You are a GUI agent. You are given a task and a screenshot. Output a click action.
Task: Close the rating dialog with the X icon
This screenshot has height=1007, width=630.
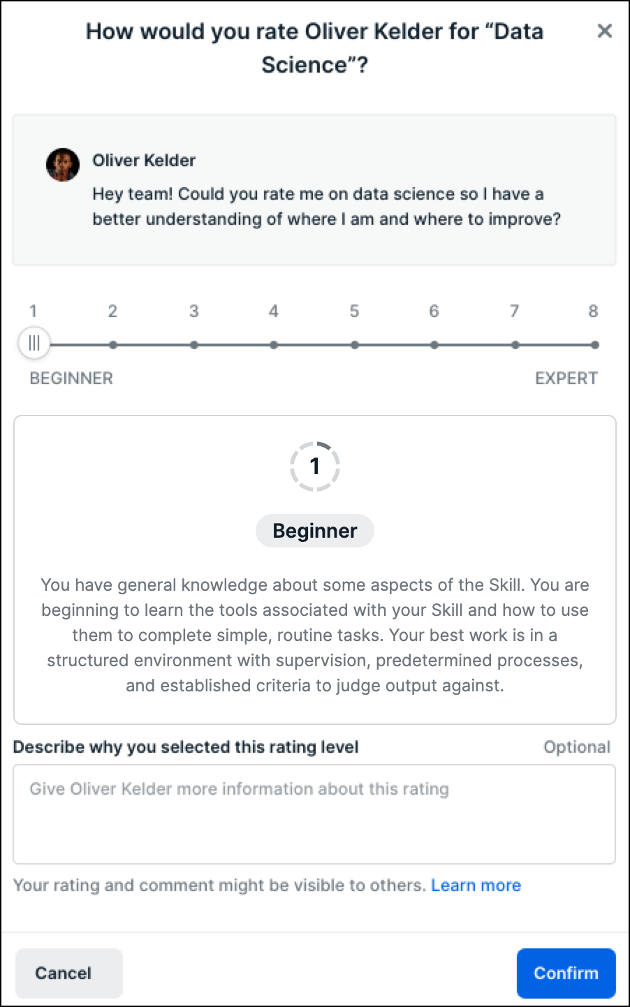pos(605,31)
